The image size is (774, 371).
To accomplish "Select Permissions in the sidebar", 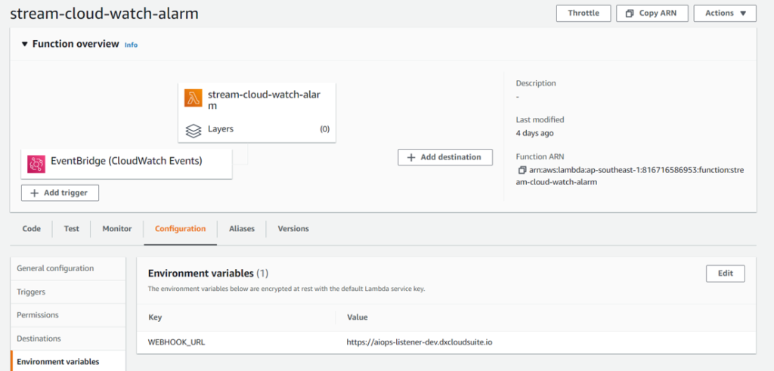I will (68, 315).
